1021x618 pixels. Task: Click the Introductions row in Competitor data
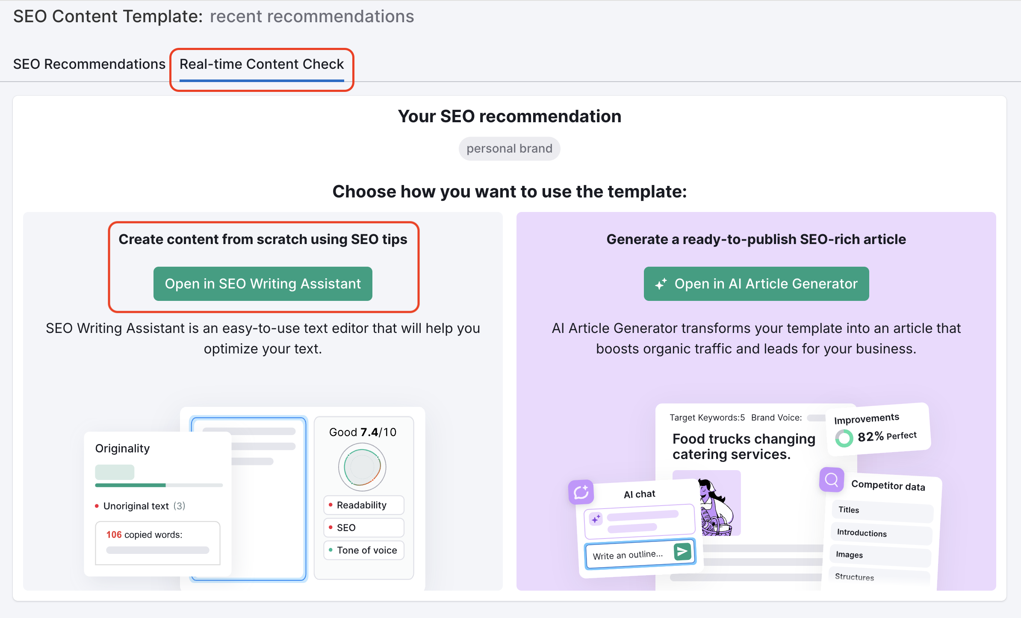[881, 533]
